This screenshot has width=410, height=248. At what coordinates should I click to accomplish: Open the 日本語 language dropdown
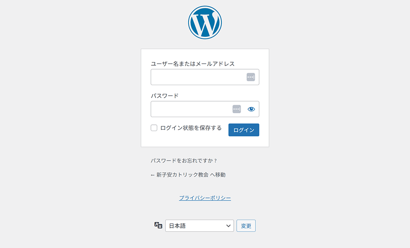[x=199, y=226]
